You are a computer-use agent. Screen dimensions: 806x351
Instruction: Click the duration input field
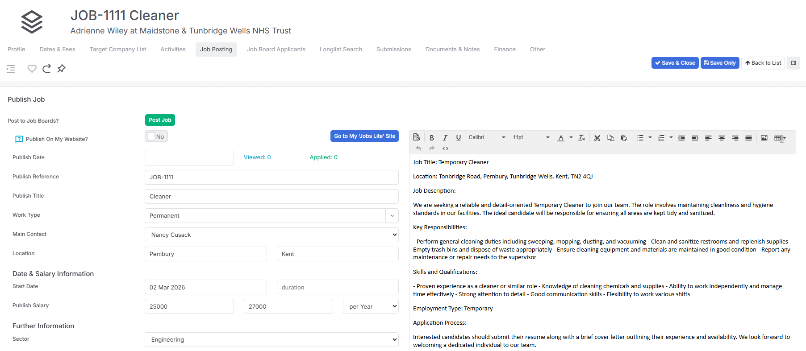tap(338, 287)
